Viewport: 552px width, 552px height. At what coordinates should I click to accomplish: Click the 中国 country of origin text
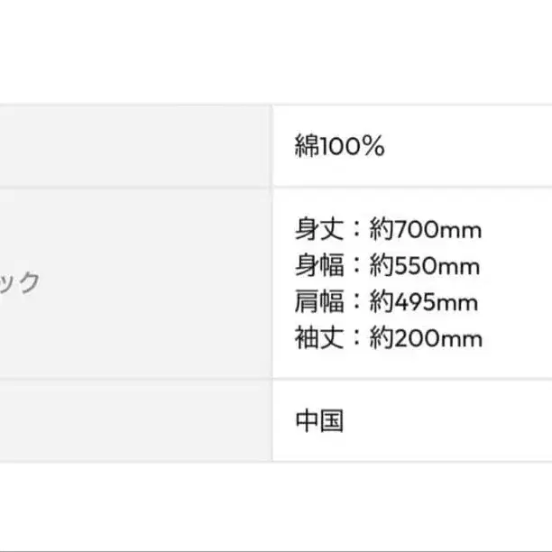(x=319, y=420)
